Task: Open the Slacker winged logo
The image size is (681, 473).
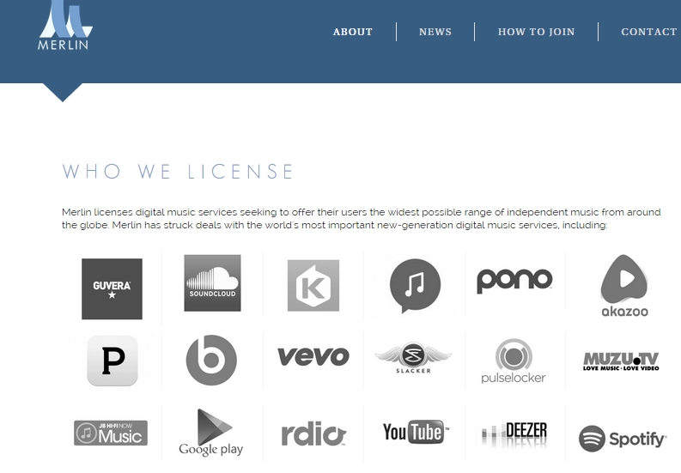Action: coord(413,357)
